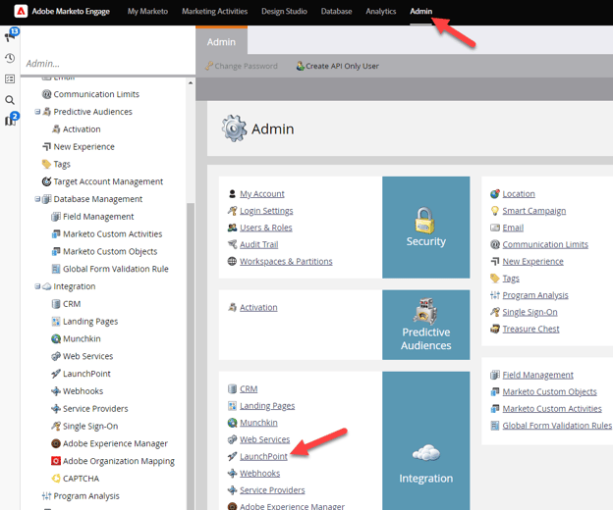
Task: Collapse the Predictive Audiences tree node
Action: [x=37, y=112]
